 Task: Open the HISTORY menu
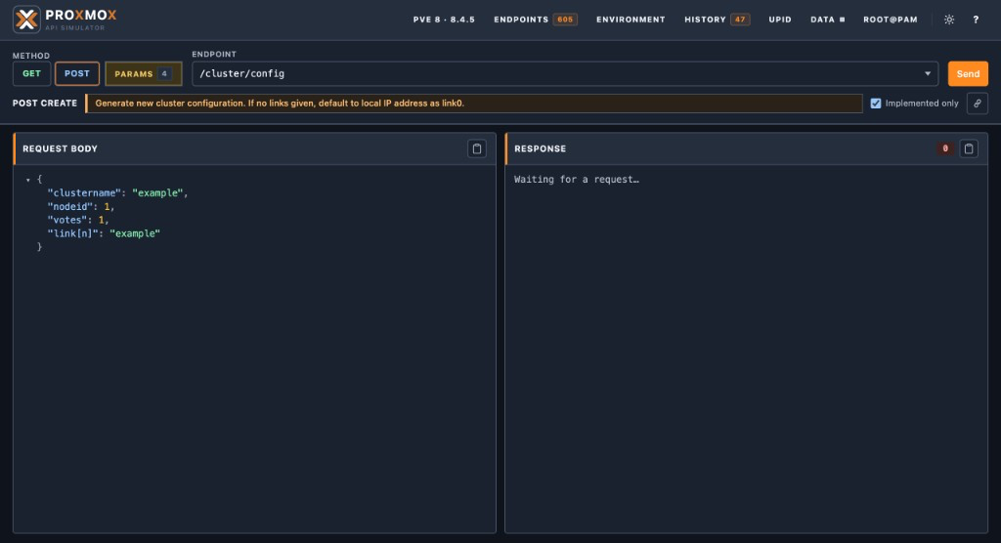click(x=717, y=20)
